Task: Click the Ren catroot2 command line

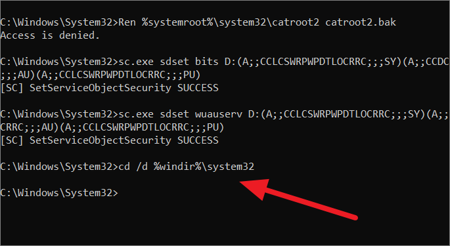Action: pos(198,22)
